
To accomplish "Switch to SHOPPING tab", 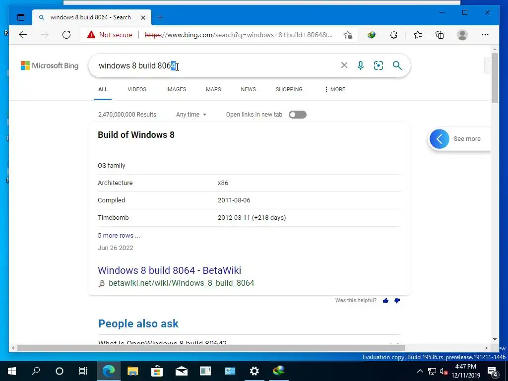I will pyautogui.click(x=289, y=89).
